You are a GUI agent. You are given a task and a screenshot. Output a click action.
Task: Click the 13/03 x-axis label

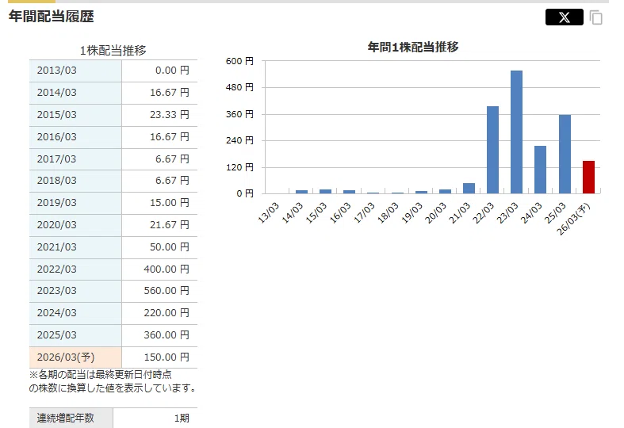pos(269,212)
